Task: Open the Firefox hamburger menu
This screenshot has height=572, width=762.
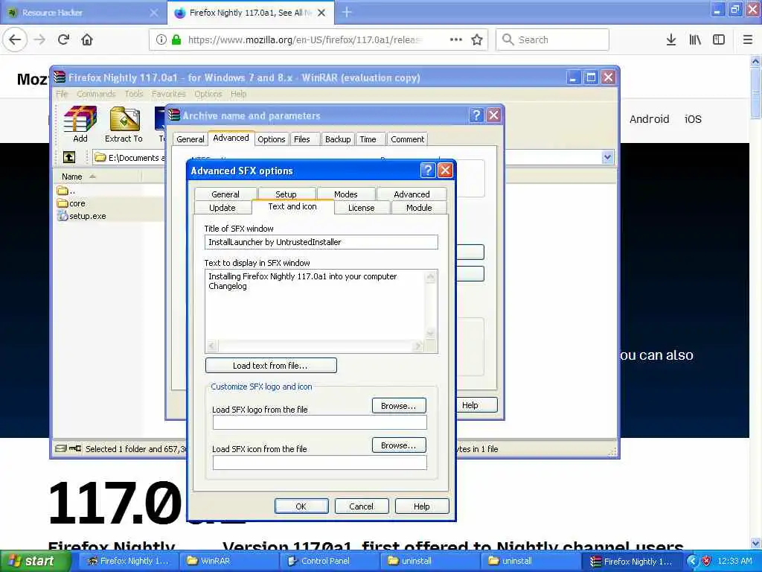Action: 748,39
